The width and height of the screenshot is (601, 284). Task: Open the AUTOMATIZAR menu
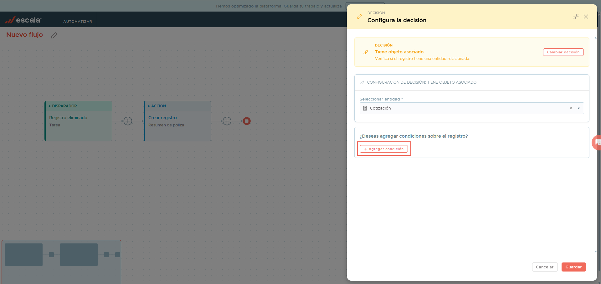[x=78, y=22]
